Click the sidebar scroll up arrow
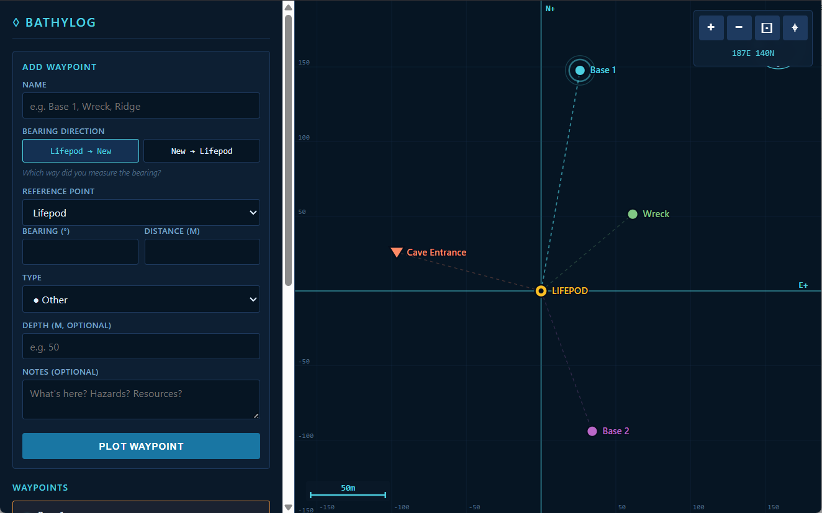Screen dimensions: 822x513 pyautogui.click(x=288, y=7)
